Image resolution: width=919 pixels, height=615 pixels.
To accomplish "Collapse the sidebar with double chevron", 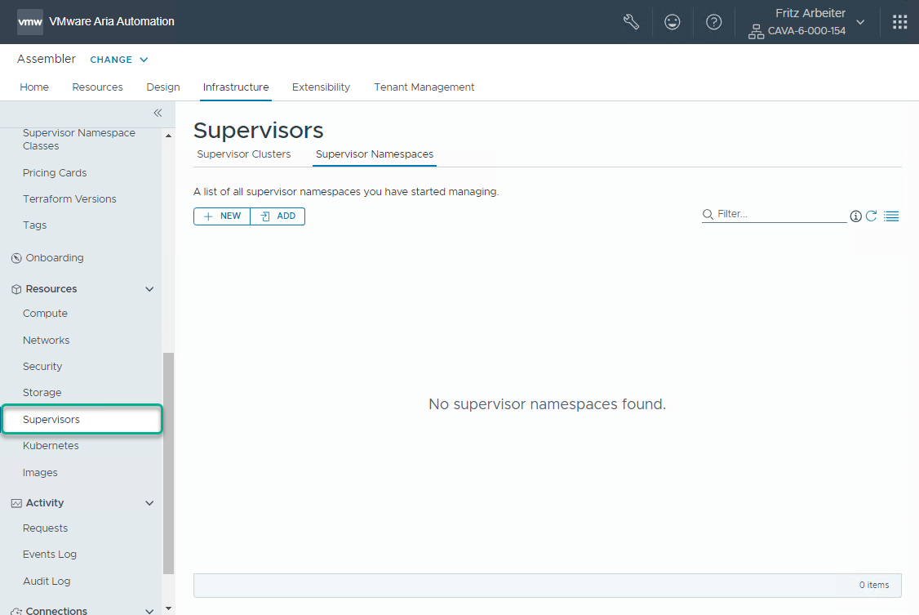I will click(x=158, y=113).
